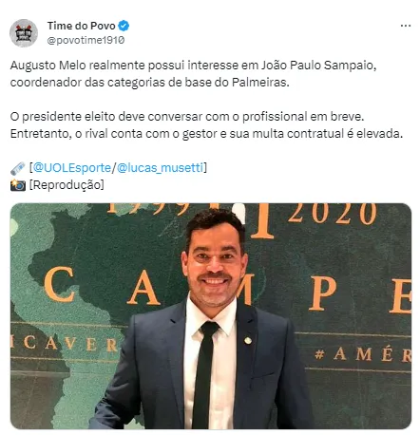Click the Time do Povo display name
Image resolution: width=420 pixels, height=435 pixels.
click(82, 26)
